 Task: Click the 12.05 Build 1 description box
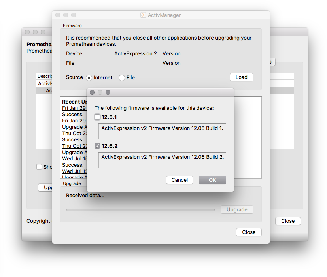pos(162,131)
